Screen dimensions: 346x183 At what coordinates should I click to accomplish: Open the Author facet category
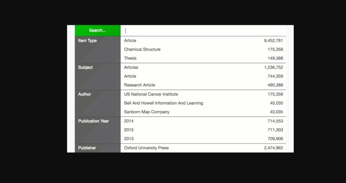coord(85,94)
